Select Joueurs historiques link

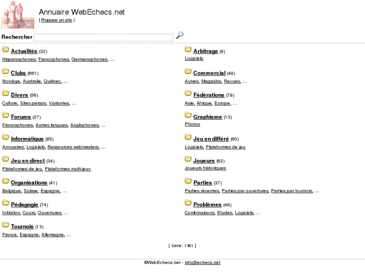coord(205,168)
